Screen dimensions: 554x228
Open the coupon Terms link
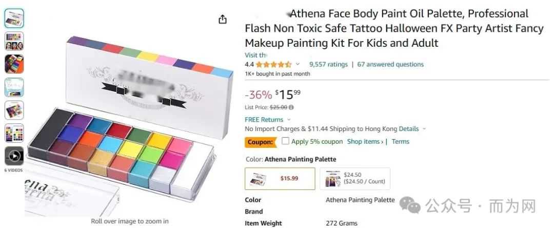[400, 142]
